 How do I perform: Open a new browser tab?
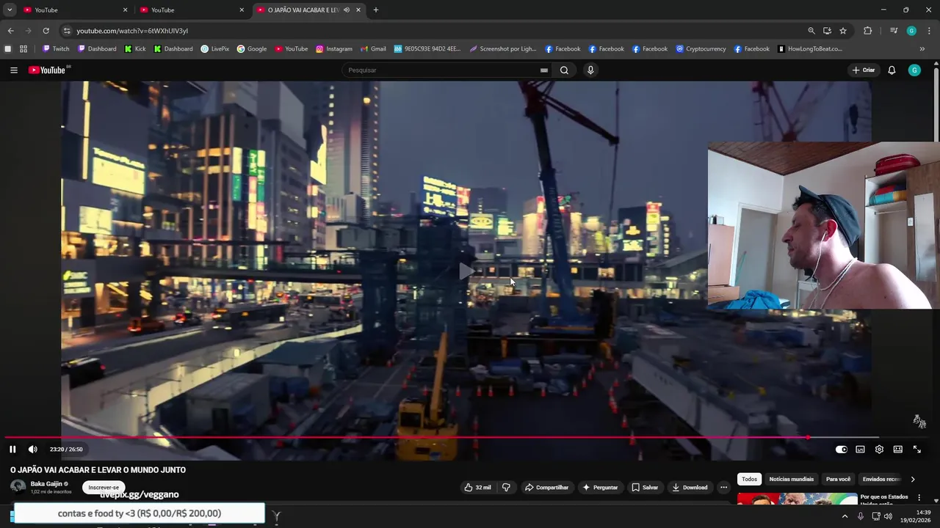coord(376,10)
